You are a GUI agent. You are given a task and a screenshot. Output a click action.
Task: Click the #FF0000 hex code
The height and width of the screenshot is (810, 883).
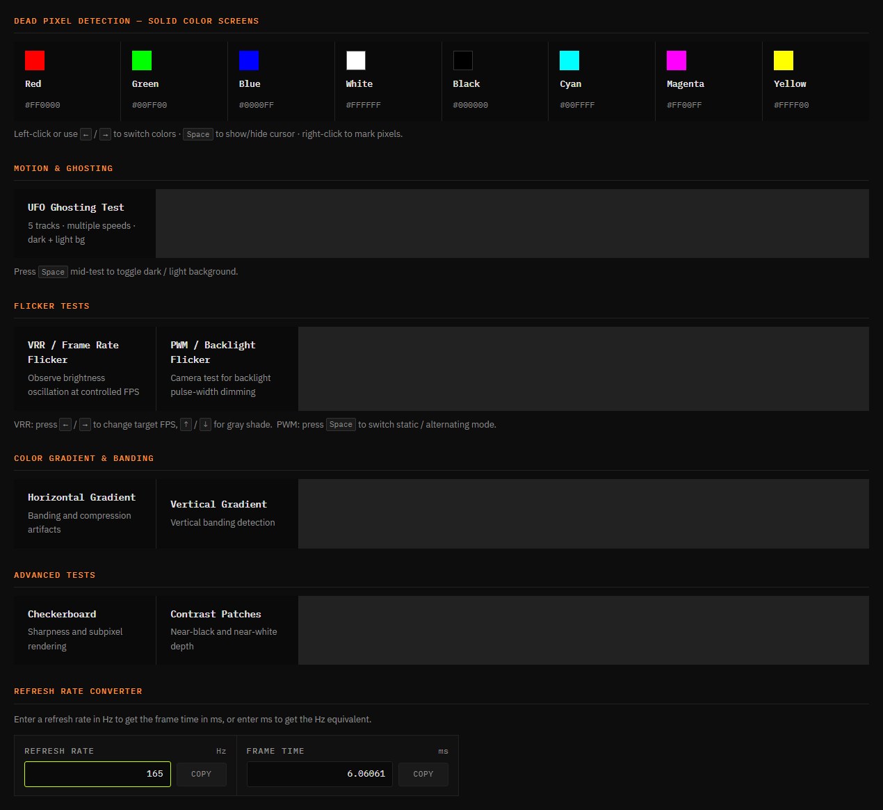[x=42, y=106]
